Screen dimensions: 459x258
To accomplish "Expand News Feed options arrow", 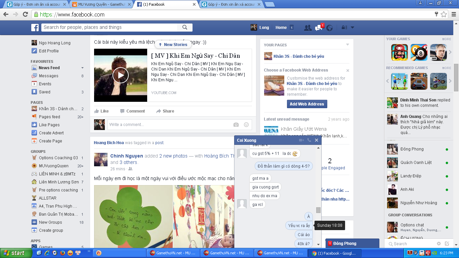I will [x=83, y=68].
